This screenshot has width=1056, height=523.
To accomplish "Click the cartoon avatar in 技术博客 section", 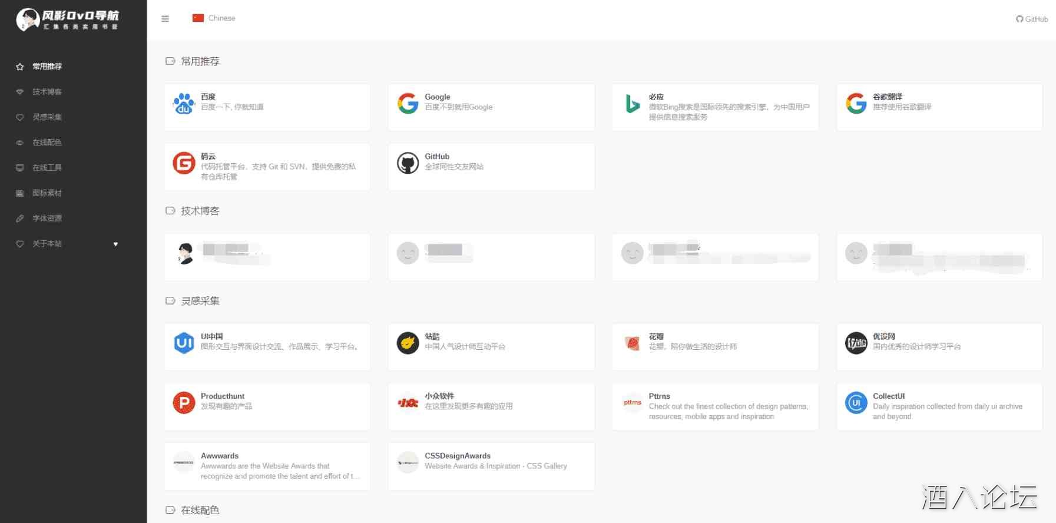I will point(185,253).
